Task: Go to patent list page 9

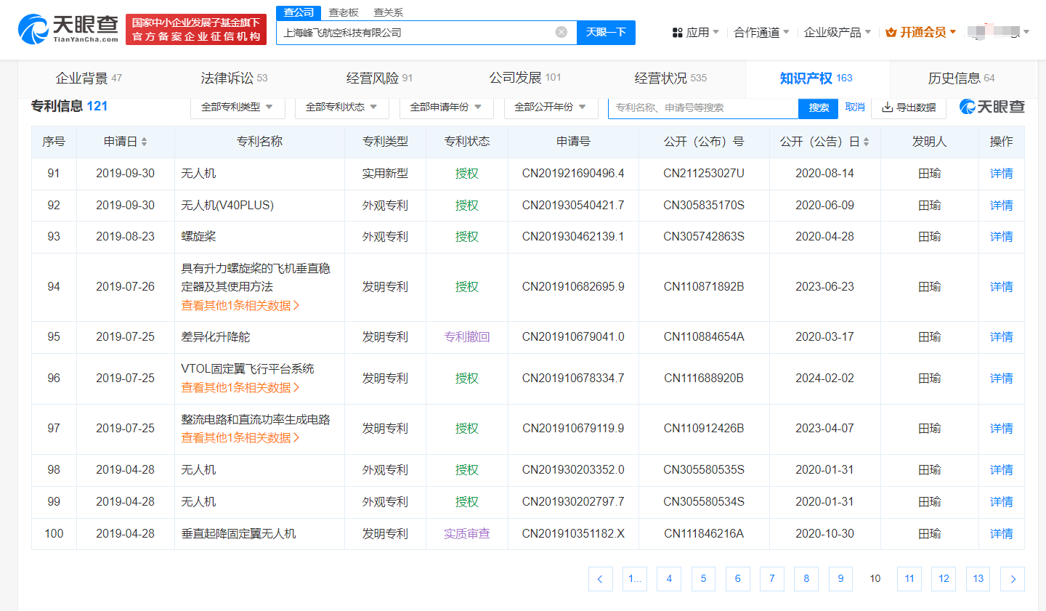Action: [841, 579]
